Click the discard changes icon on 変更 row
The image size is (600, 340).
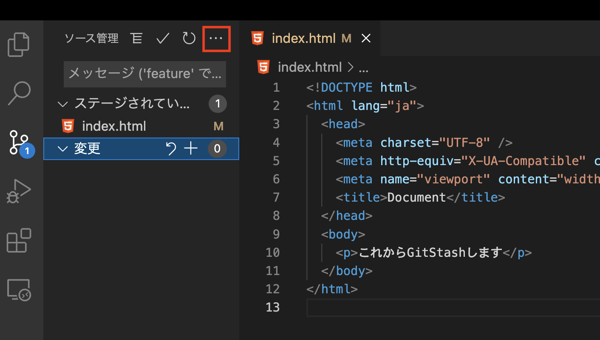pos(171,149)
